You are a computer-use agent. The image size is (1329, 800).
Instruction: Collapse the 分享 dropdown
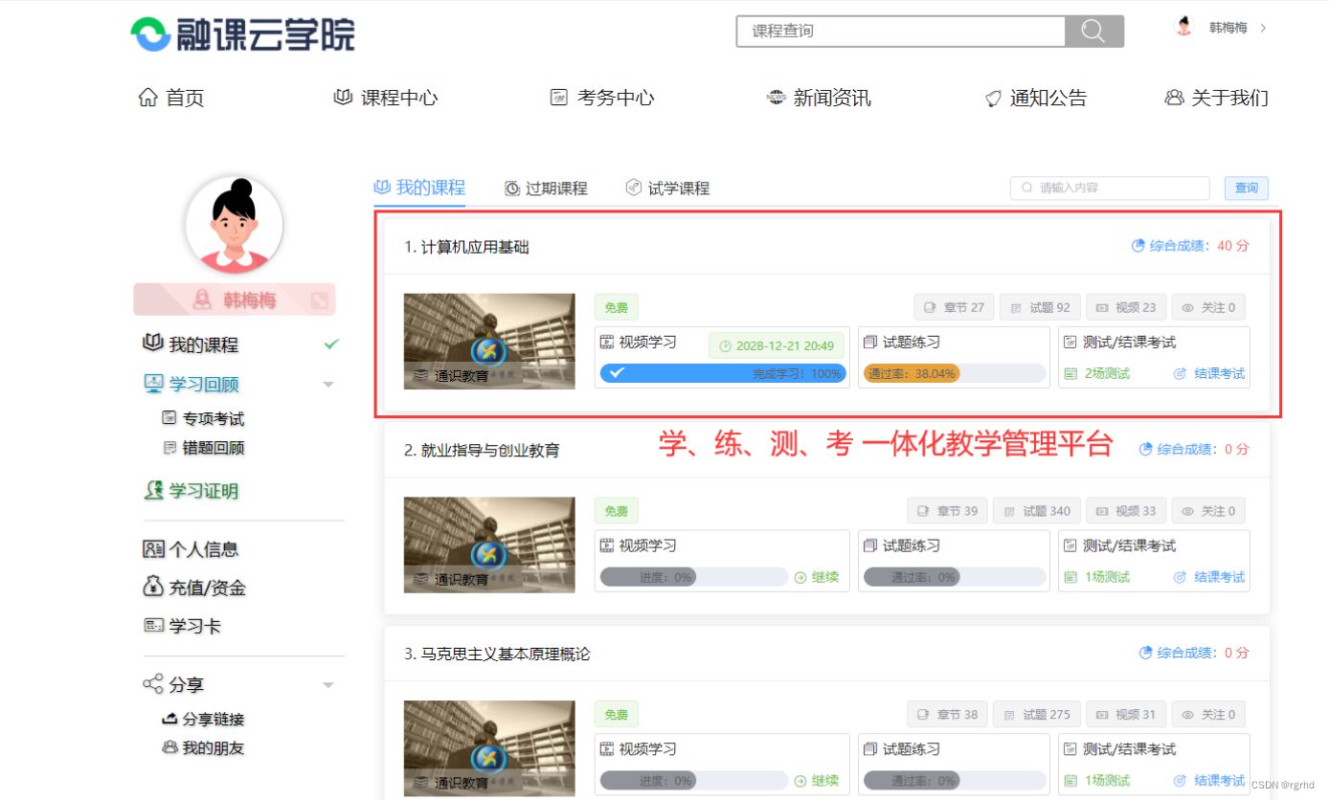[328, 683]
